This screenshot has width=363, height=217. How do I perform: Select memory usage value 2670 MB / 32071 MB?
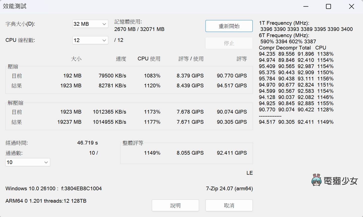[139, 29]
